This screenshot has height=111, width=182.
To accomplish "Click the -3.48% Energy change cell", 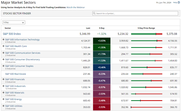I will point(102,100).
